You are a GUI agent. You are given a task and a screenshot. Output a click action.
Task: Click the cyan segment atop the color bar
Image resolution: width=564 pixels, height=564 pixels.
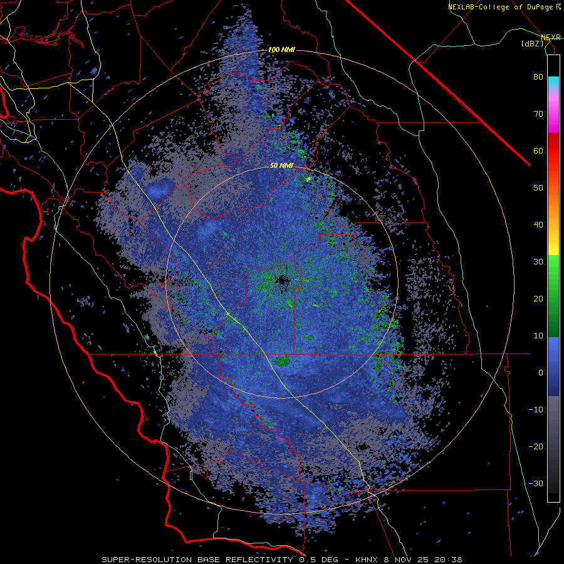[553, 83]
